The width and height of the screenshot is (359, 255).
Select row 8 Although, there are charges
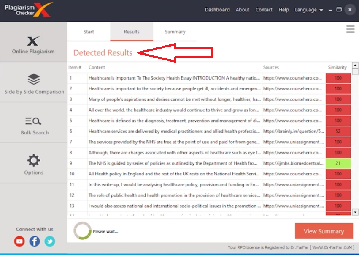coord(209,153)
